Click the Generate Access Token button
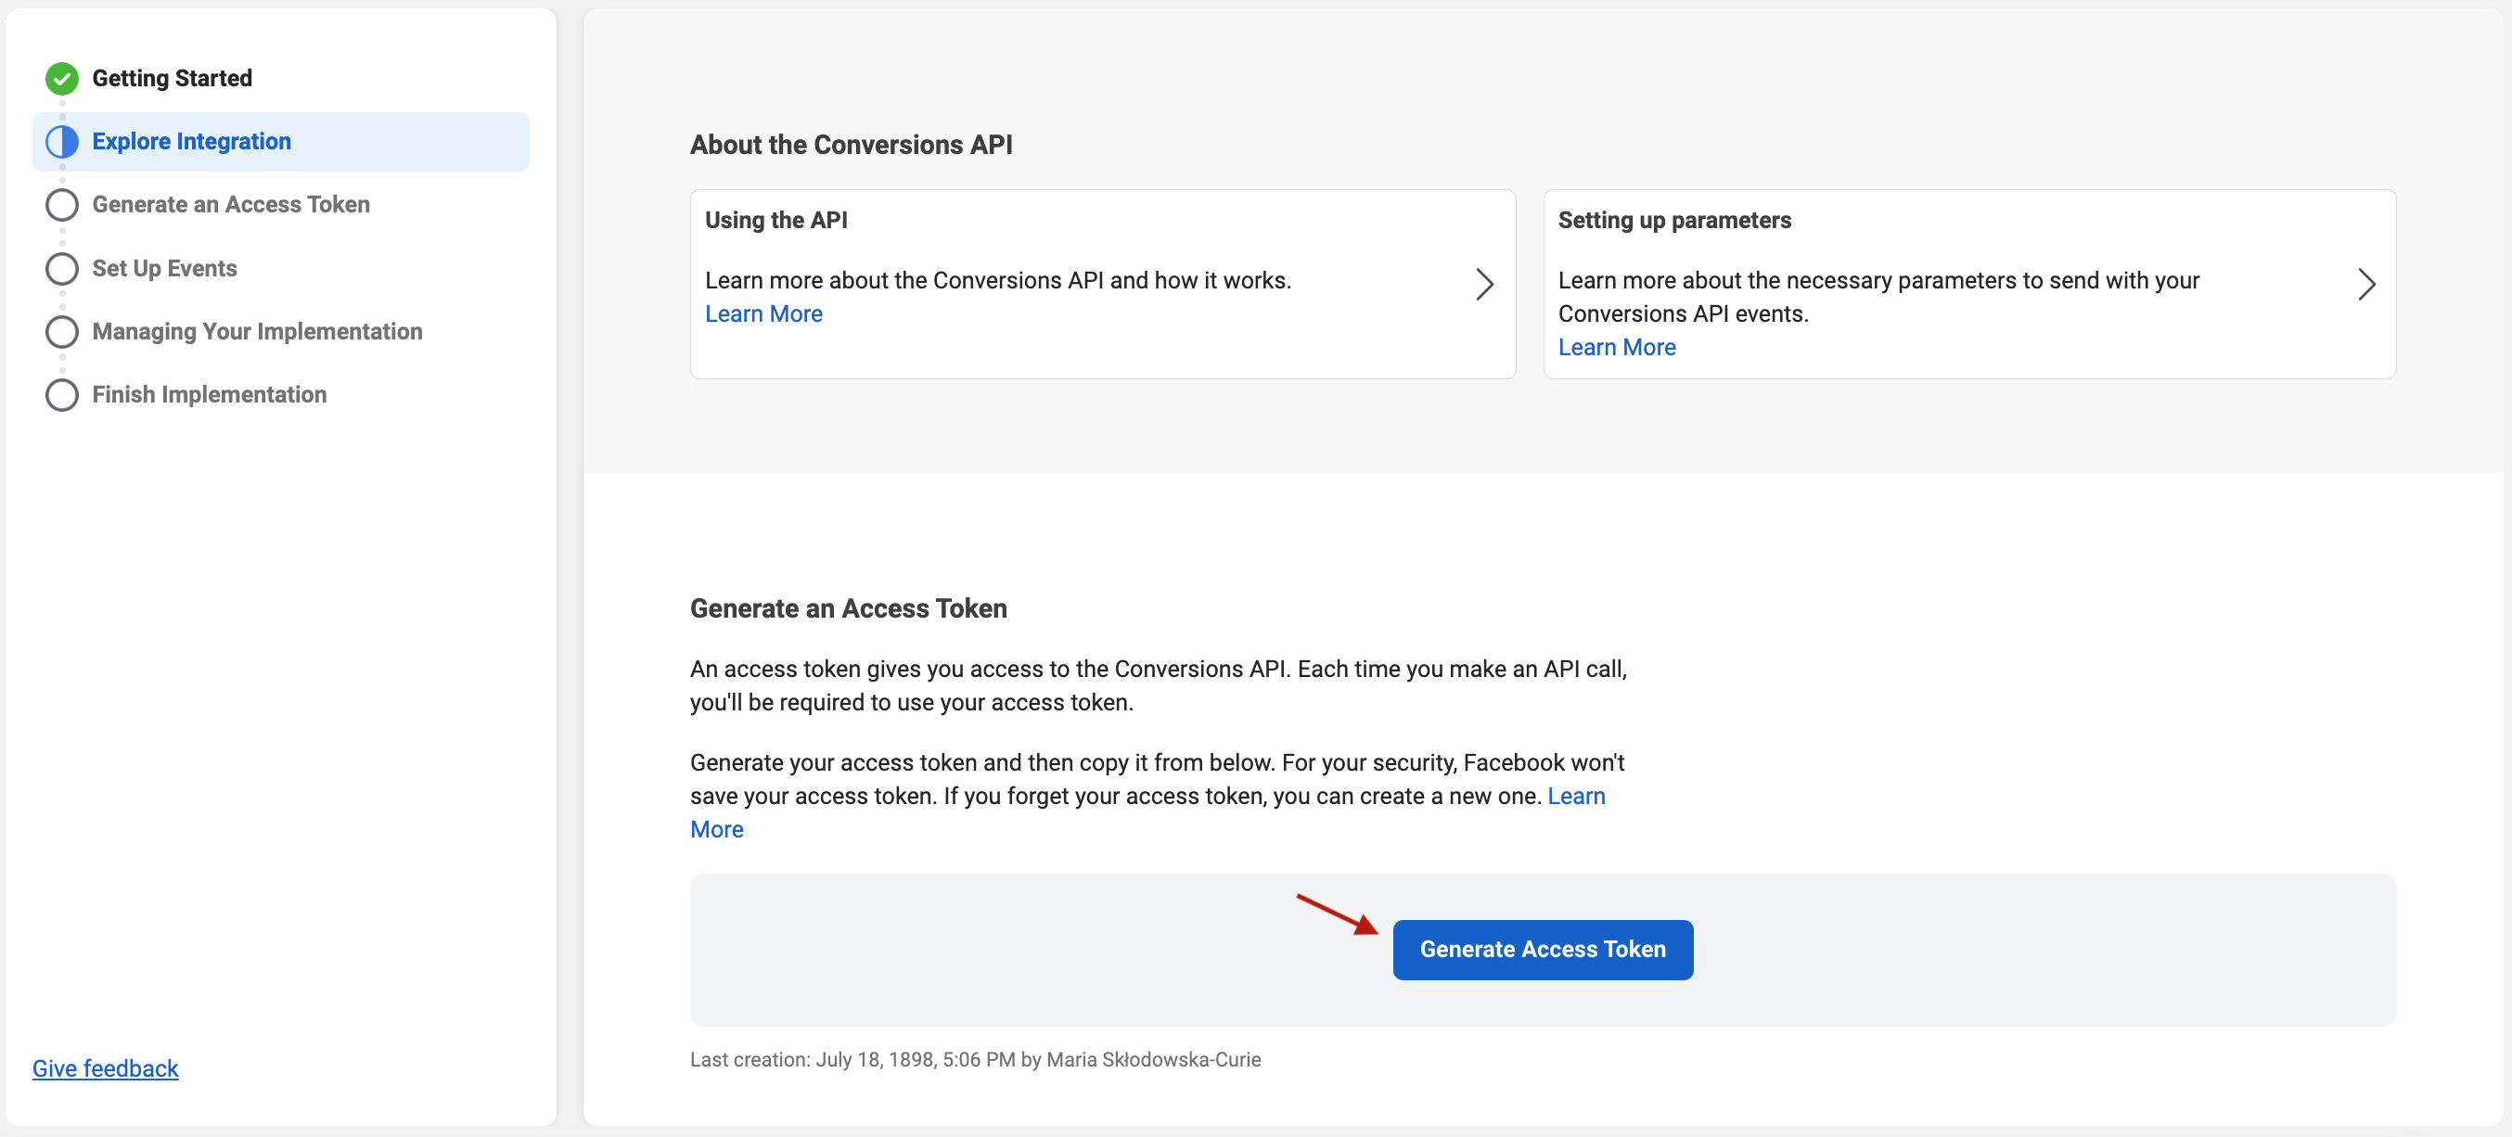 pos(1543,950)
